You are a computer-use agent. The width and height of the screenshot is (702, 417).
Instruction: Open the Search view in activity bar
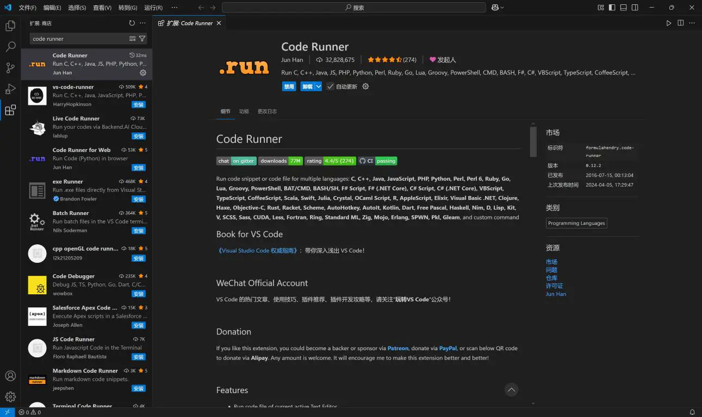[x=10, y=47]
